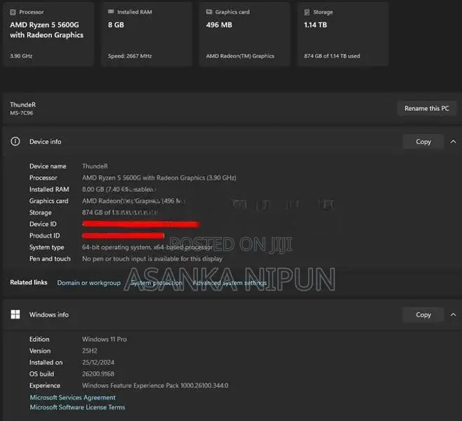The image size is (462, 421).
Task: Click the Processor chip icon on first card
Action: click(x=13, y=12)
